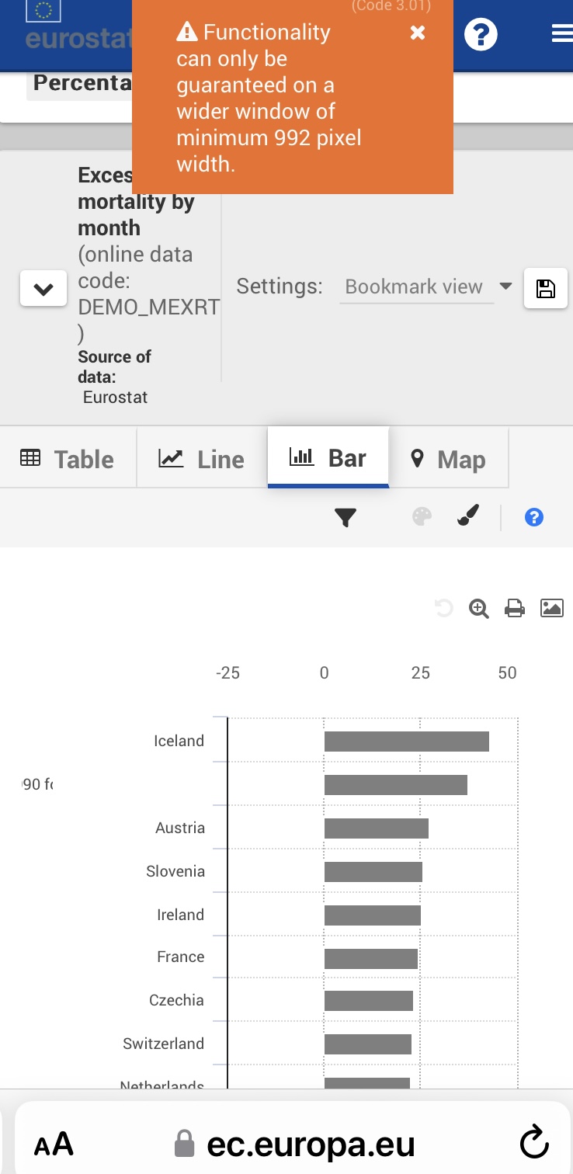
Task: Click the paintbrush format icon
Action: point(468,516)
